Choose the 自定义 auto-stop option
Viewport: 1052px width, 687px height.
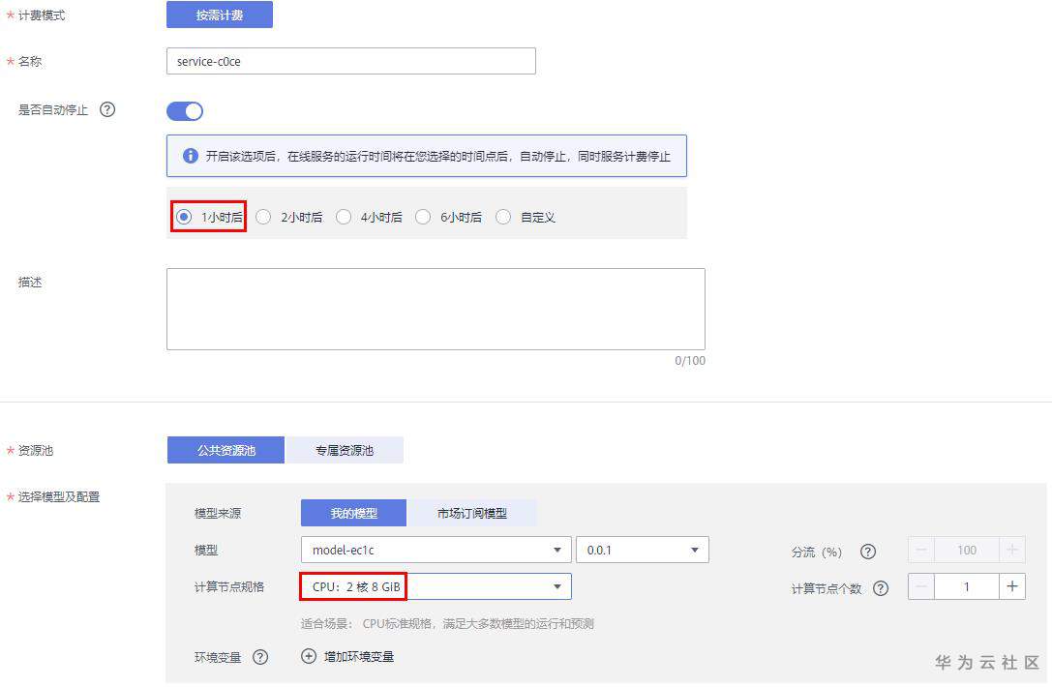click(503, 217)
